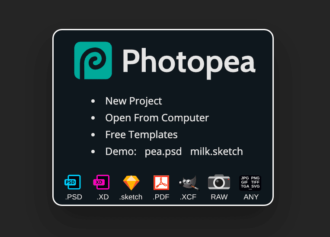Click the .XCF label text
The height and width of the screenshot is (237, 330).
click(x=188, y=197)
